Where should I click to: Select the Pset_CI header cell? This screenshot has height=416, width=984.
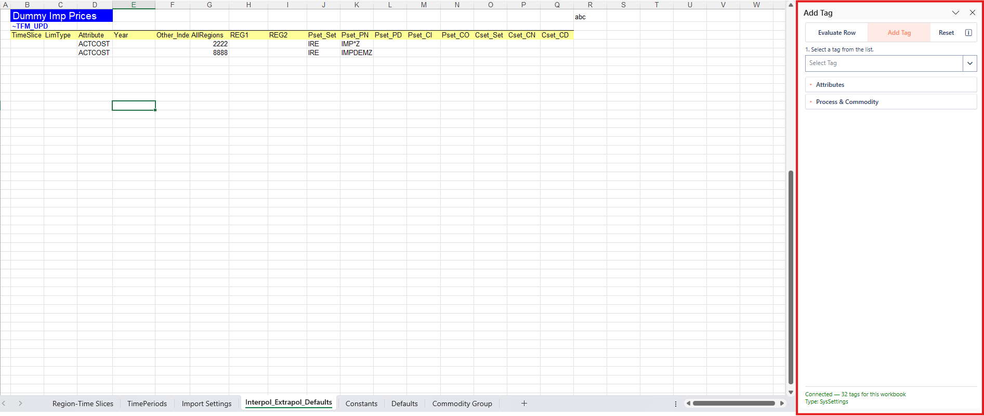coord(424,35)
